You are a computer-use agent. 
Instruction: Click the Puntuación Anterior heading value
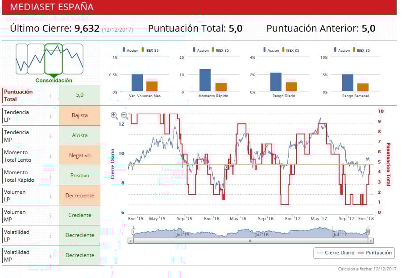point(369,29)
